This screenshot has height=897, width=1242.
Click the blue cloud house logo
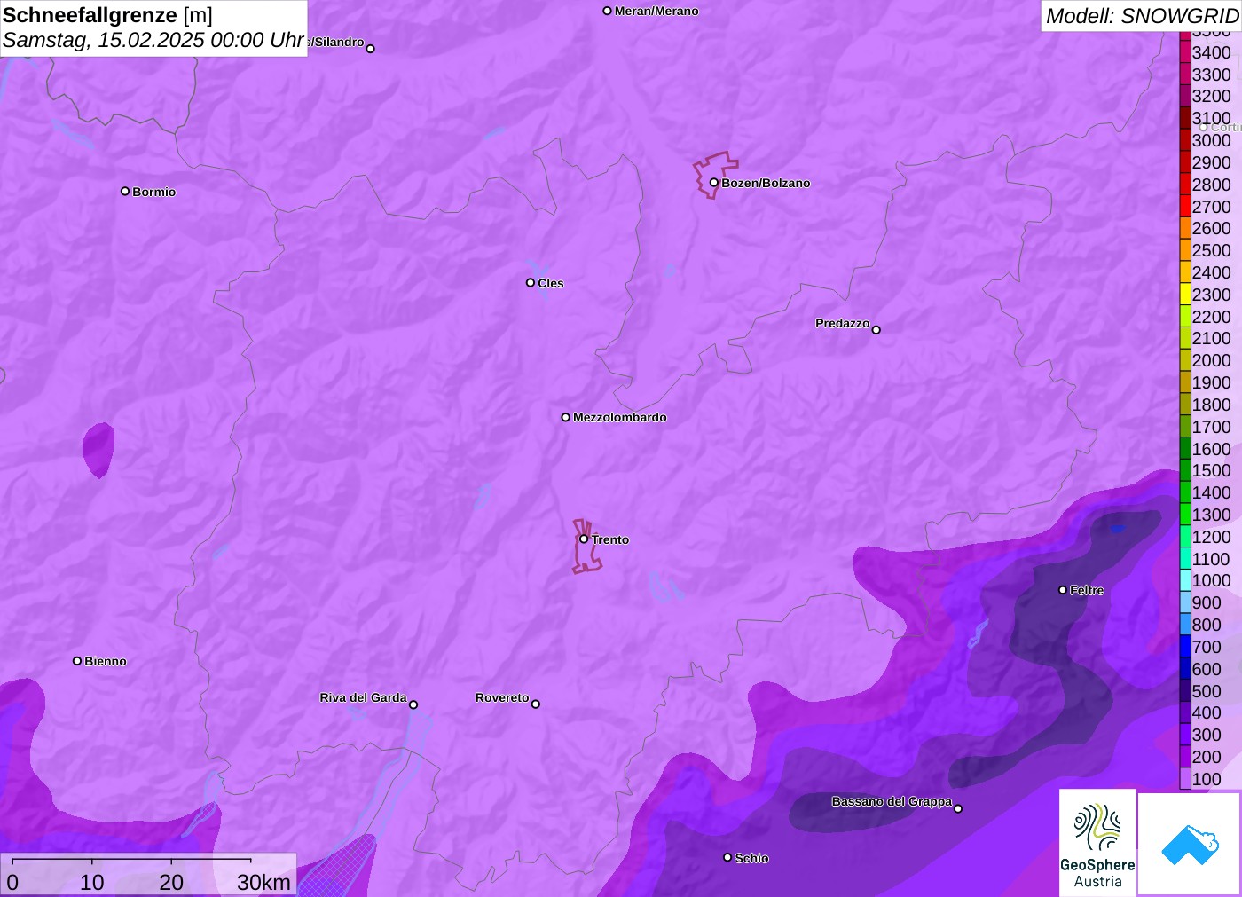(x=1190, y=844)
